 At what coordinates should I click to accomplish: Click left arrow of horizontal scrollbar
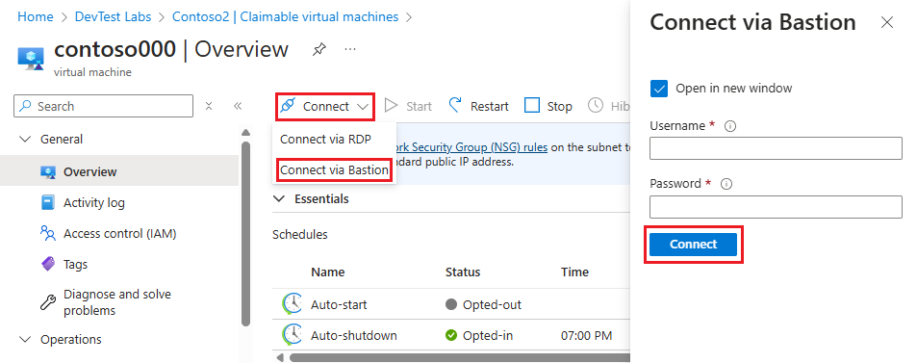(280, 357)
